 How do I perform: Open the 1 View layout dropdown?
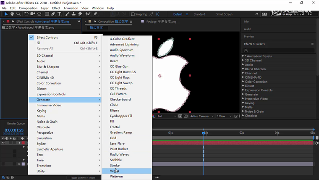[x=222, y=116]
